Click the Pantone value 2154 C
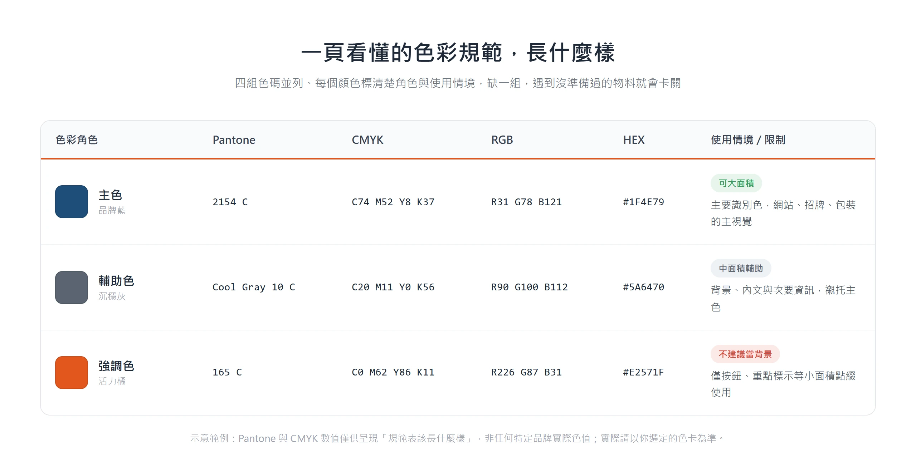This screenshot has height=452, width=916. coord(230,202)
